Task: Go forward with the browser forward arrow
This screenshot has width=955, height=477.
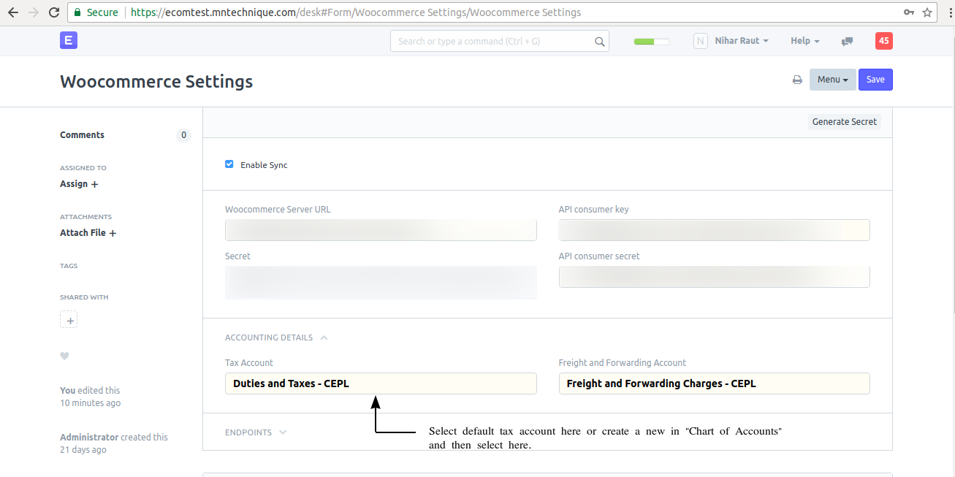Action: (x=34, y=12)
